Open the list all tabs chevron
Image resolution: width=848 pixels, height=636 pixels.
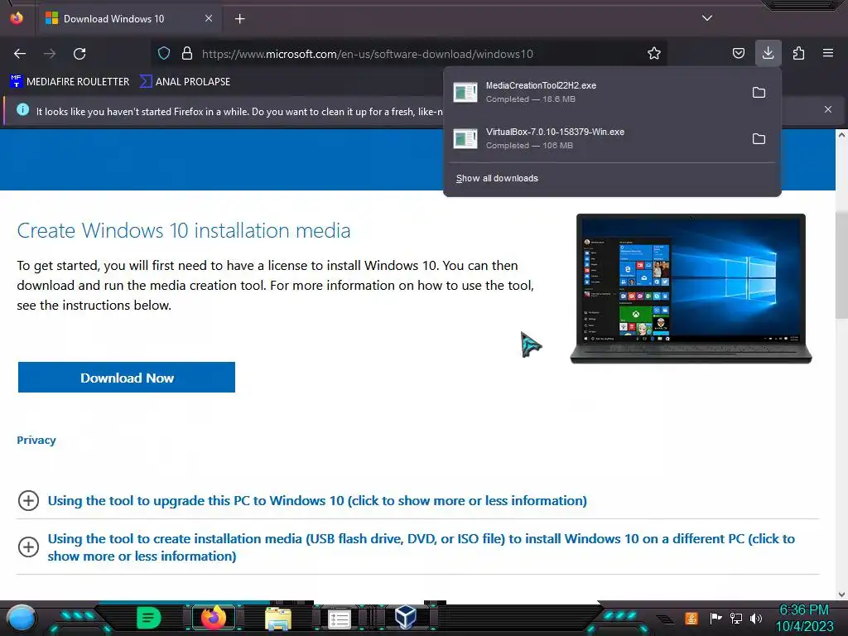pyautogui.click(x=707, y=18)
